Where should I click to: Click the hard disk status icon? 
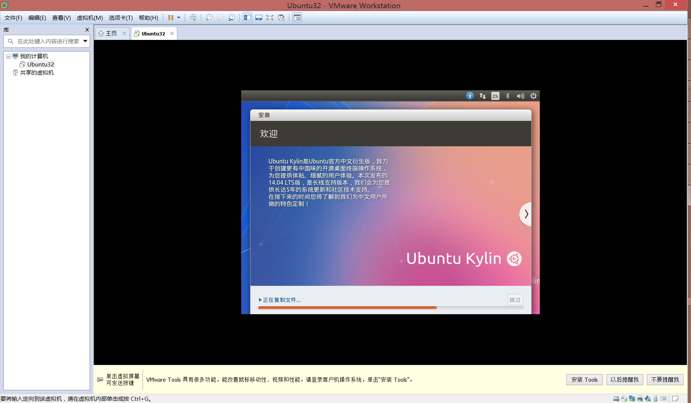616,399
